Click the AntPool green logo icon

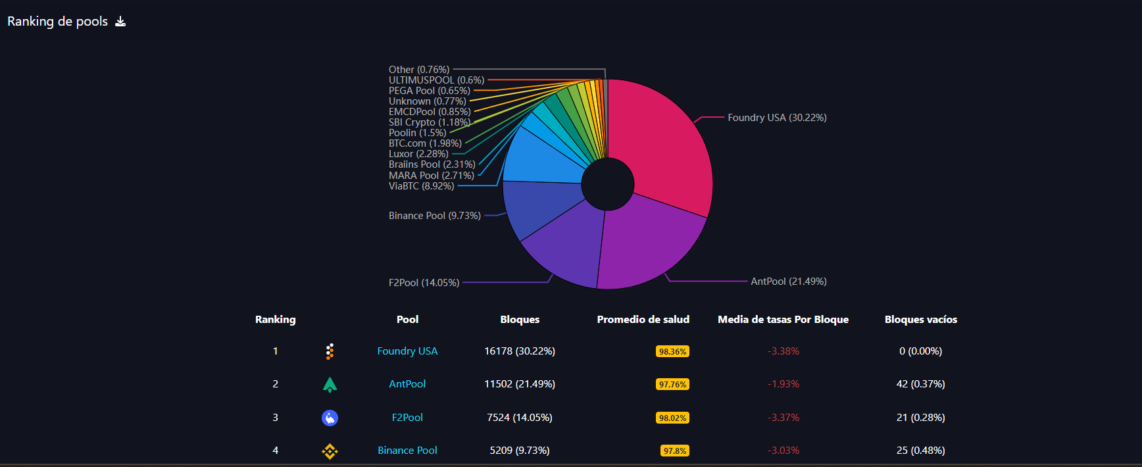pos(330,385)
